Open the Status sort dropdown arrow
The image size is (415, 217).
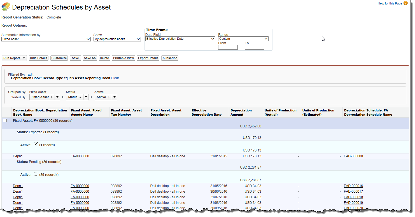click(x=86, y=97)
